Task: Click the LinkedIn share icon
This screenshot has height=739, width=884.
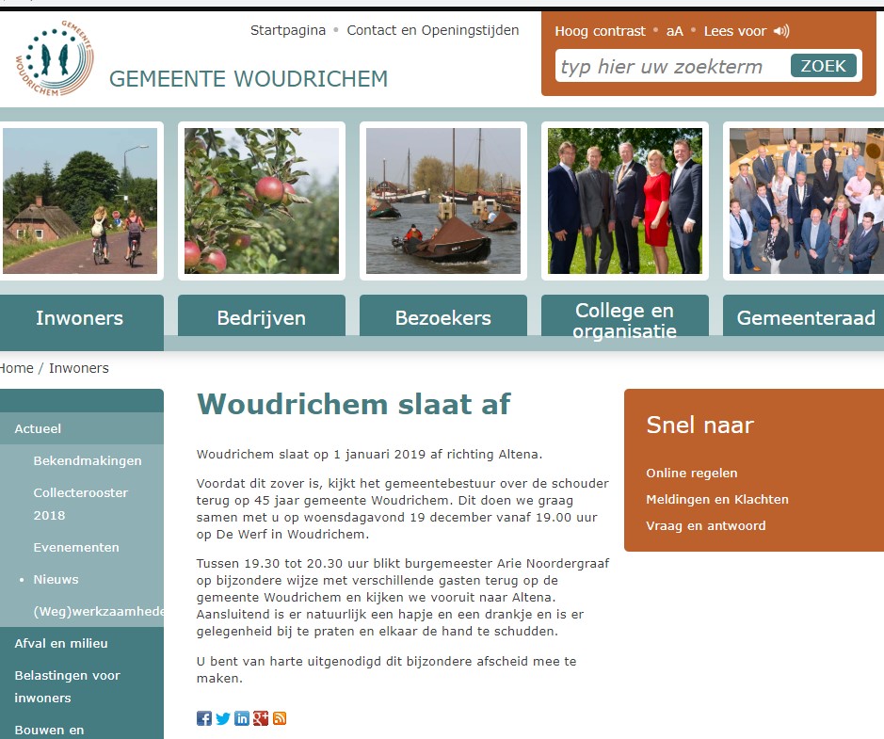Action: point(242,718)
